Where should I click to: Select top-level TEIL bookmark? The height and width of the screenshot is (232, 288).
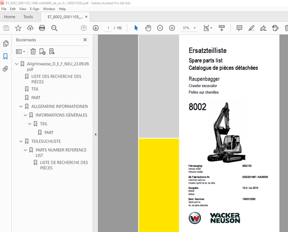(x=35, y=89)
